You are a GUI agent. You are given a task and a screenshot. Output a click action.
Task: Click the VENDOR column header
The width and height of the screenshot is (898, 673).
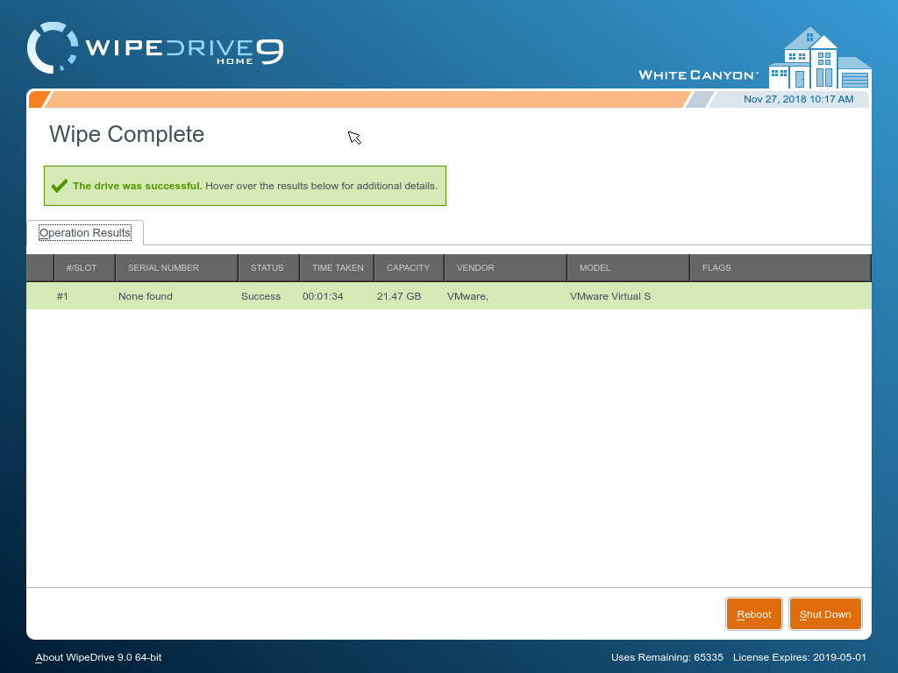pyautogui.click(x=506, y=268)
